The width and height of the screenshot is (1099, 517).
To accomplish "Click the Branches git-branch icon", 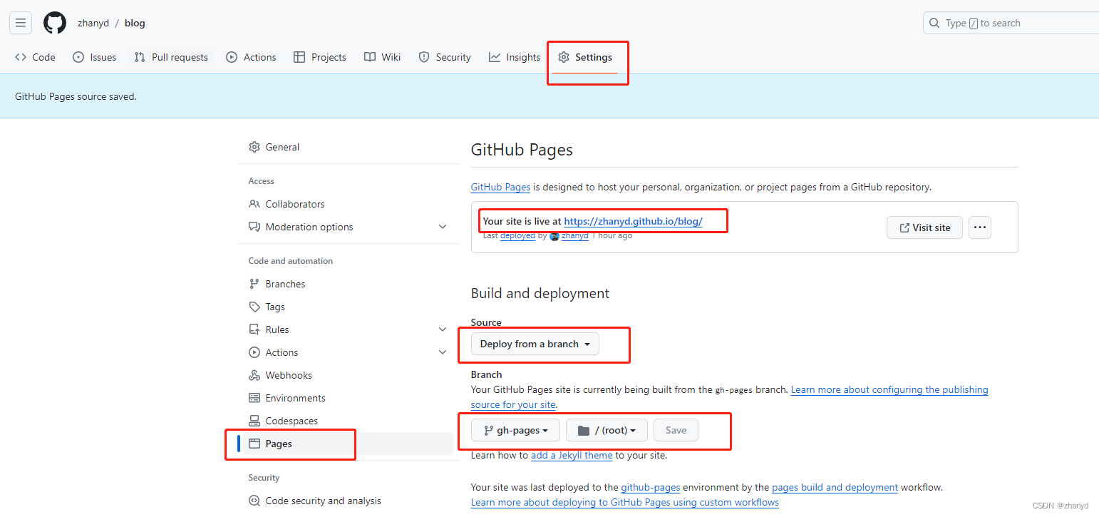I will click(x=254, y=284).
